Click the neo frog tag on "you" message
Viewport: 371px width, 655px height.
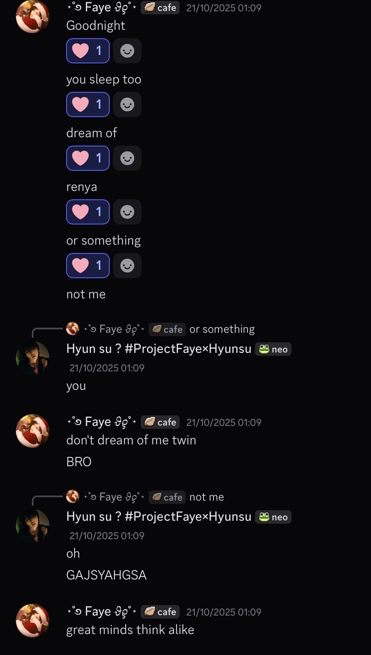(x=273, y=349)
